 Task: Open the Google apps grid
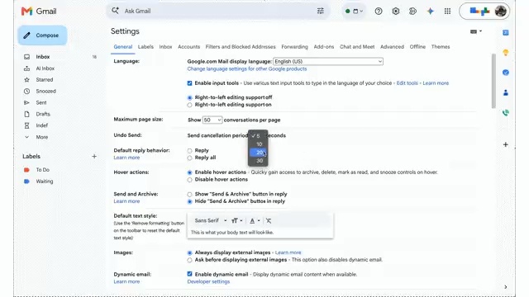click(447, 11)
